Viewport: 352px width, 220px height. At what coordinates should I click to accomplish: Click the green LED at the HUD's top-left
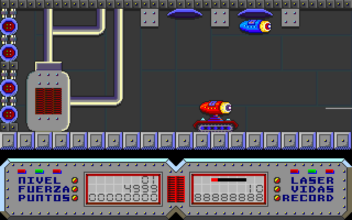[x=39, y=171]
